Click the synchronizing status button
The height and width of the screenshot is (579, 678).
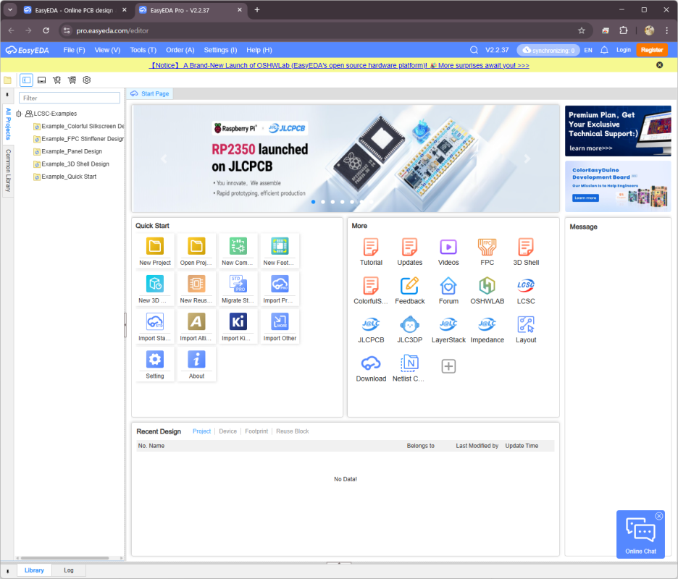click(x=548, y=50)
